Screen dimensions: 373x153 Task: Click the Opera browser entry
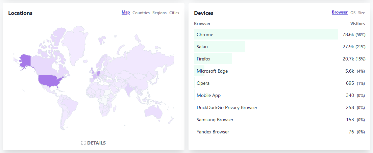pos(203,83)
